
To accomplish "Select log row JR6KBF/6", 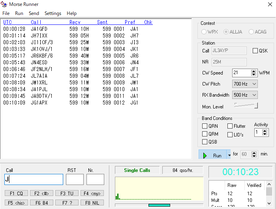I will (71, 56).
